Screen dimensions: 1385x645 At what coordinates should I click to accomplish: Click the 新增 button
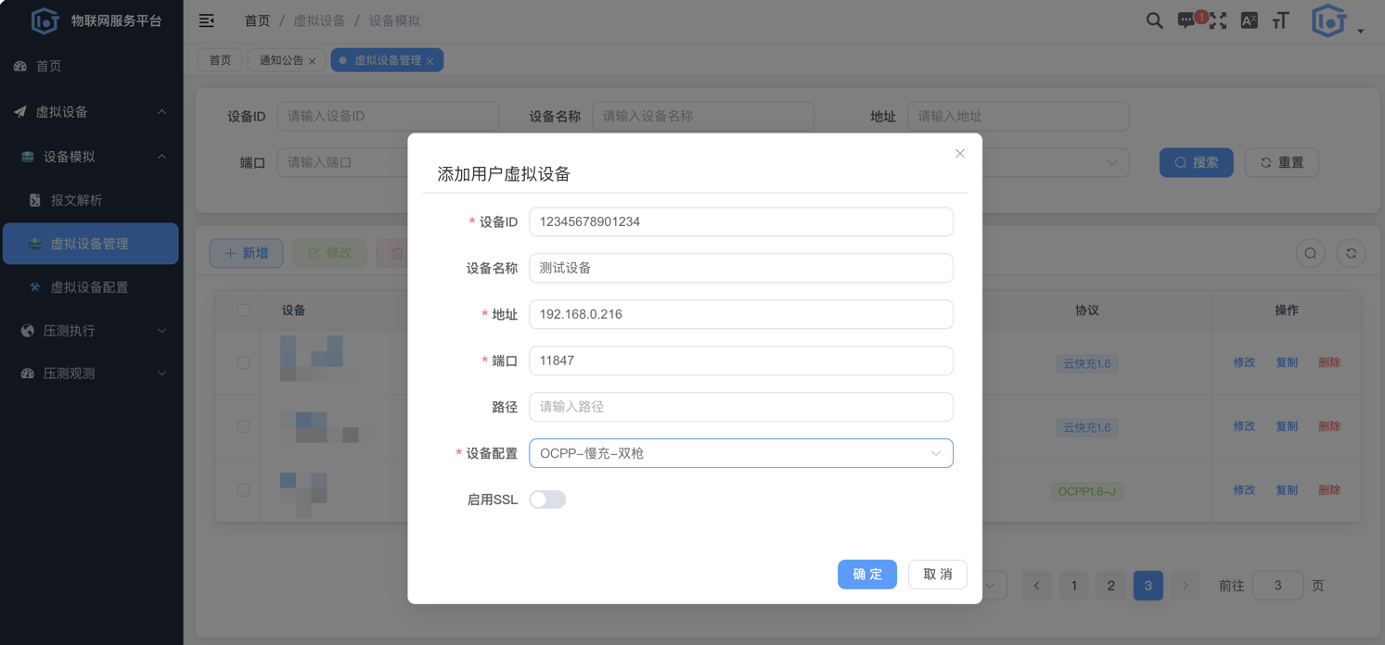pyautogui.click(x=246, y=253)
